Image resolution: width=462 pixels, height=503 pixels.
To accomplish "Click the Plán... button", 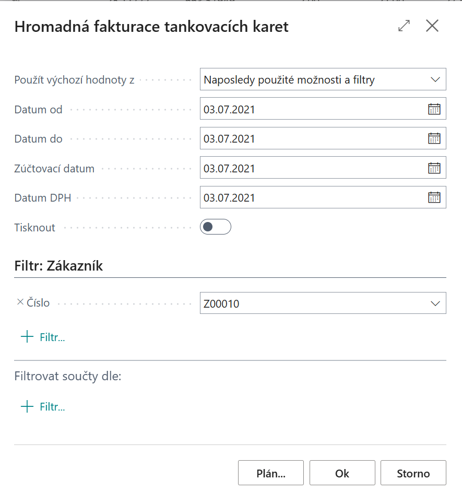I will 270,473.
